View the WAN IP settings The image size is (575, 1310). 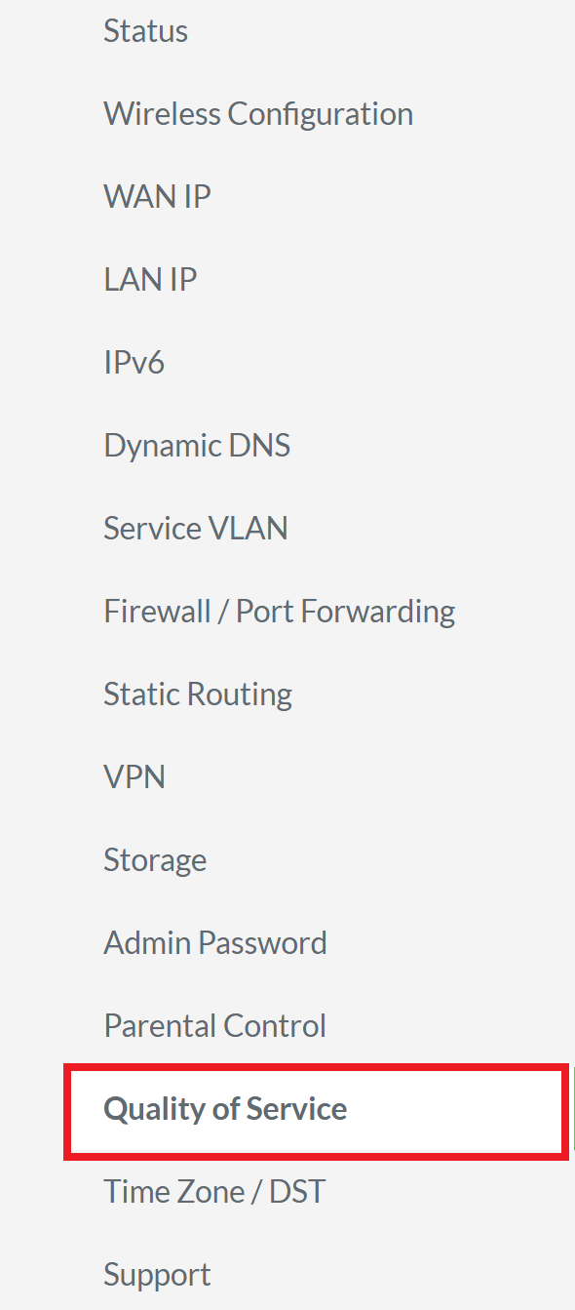tap(157, 196)
